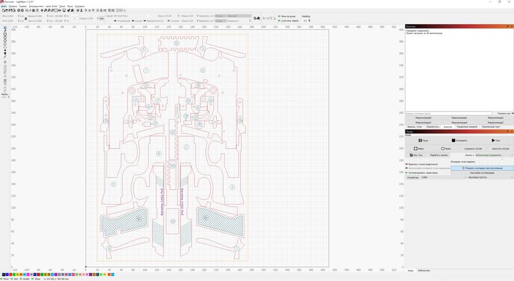Select the ellipse drawing tool

[5, 39]
